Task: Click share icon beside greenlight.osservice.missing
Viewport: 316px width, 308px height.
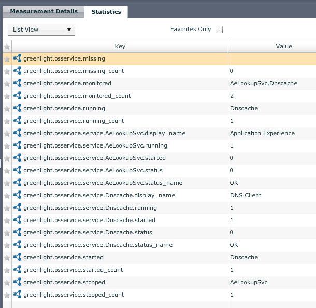Action: (x=17, y=58)
